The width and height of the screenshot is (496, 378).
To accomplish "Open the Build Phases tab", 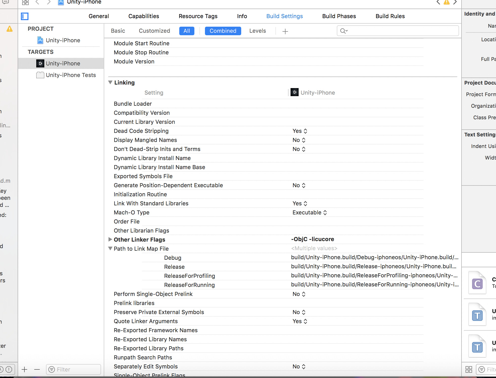I will pyautogui.click(x=339, y=16).
